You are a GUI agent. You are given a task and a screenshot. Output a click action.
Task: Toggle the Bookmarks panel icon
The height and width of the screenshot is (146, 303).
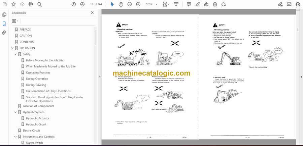pos(4,24)
